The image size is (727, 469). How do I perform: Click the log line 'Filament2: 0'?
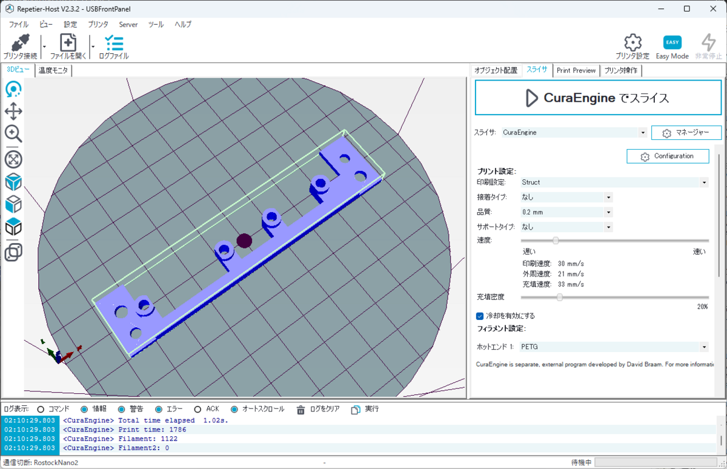pyautogui.click(x=116, y=448)
